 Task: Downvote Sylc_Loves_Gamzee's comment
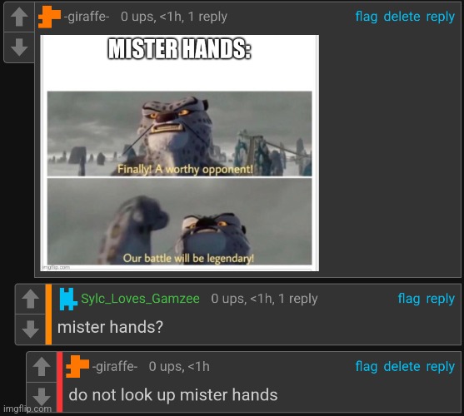30,329
